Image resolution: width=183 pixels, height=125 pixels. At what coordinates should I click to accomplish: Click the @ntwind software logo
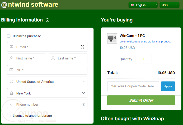pyautogui.click(x=30, y=5)
